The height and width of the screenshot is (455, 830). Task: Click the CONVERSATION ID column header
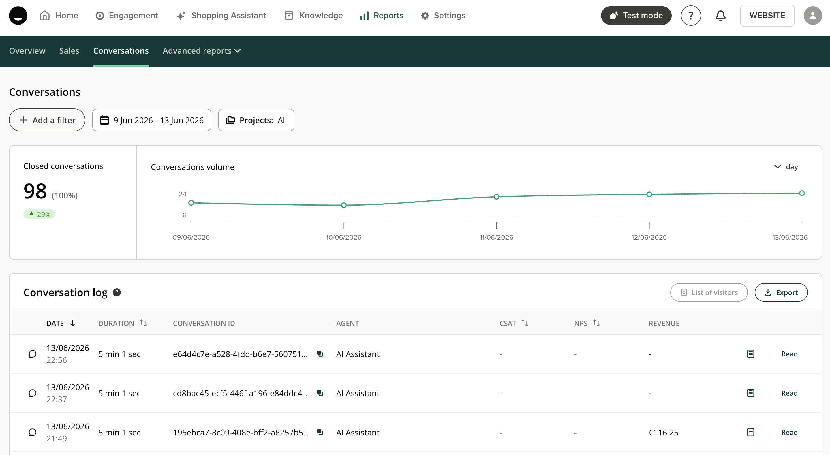pos(204,323)
